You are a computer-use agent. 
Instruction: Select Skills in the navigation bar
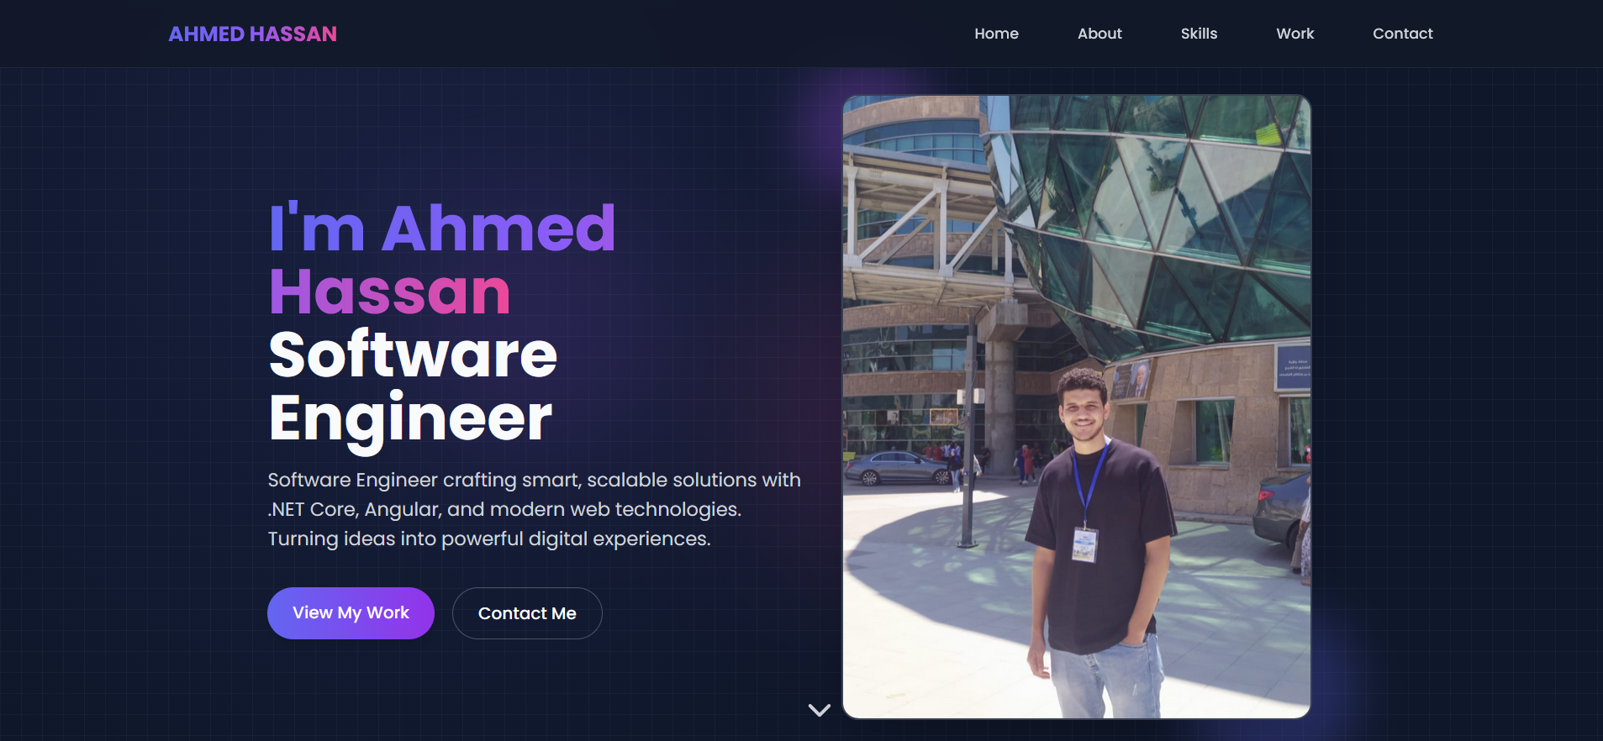(1199, 34)
